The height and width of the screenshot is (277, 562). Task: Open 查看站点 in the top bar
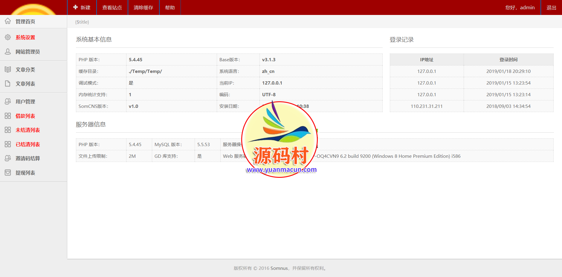112,7
